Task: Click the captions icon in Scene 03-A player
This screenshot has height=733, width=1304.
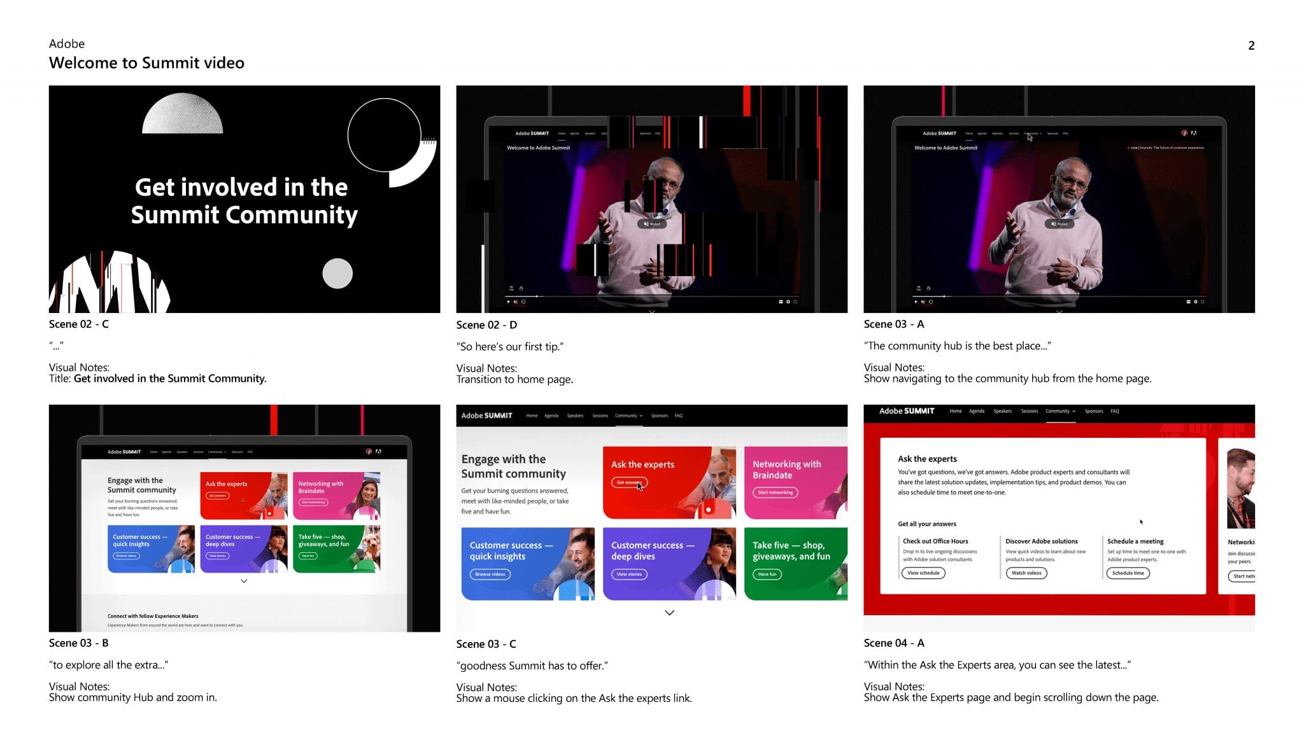Action: 1188,302
